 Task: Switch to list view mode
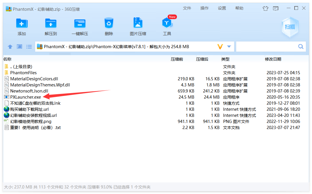29,47
